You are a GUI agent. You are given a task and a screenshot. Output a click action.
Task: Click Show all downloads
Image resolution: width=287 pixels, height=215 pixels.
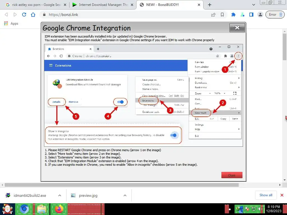(266, 195)
